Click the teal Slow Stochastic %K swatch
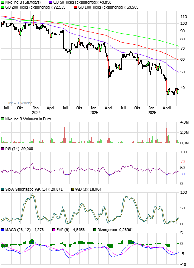 (x=2, y=190)
